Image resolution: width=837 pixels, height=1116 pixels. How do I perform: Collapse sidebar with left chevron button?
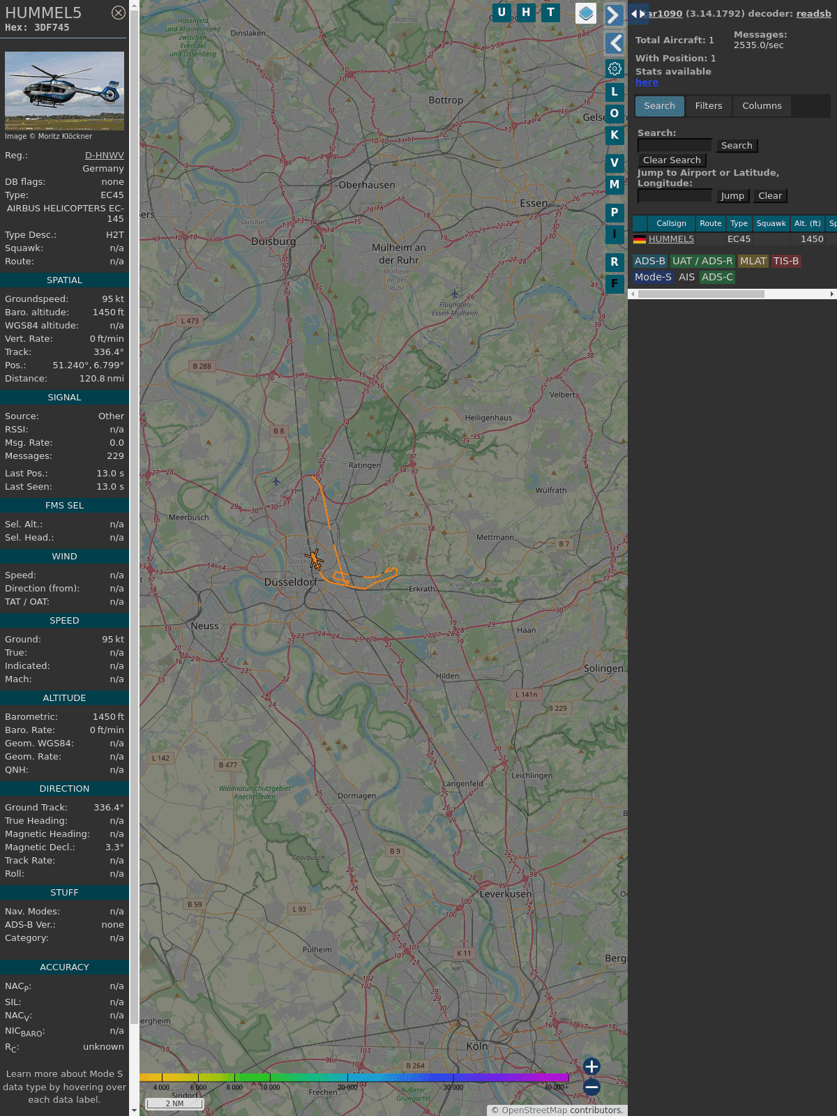point(614,43)
